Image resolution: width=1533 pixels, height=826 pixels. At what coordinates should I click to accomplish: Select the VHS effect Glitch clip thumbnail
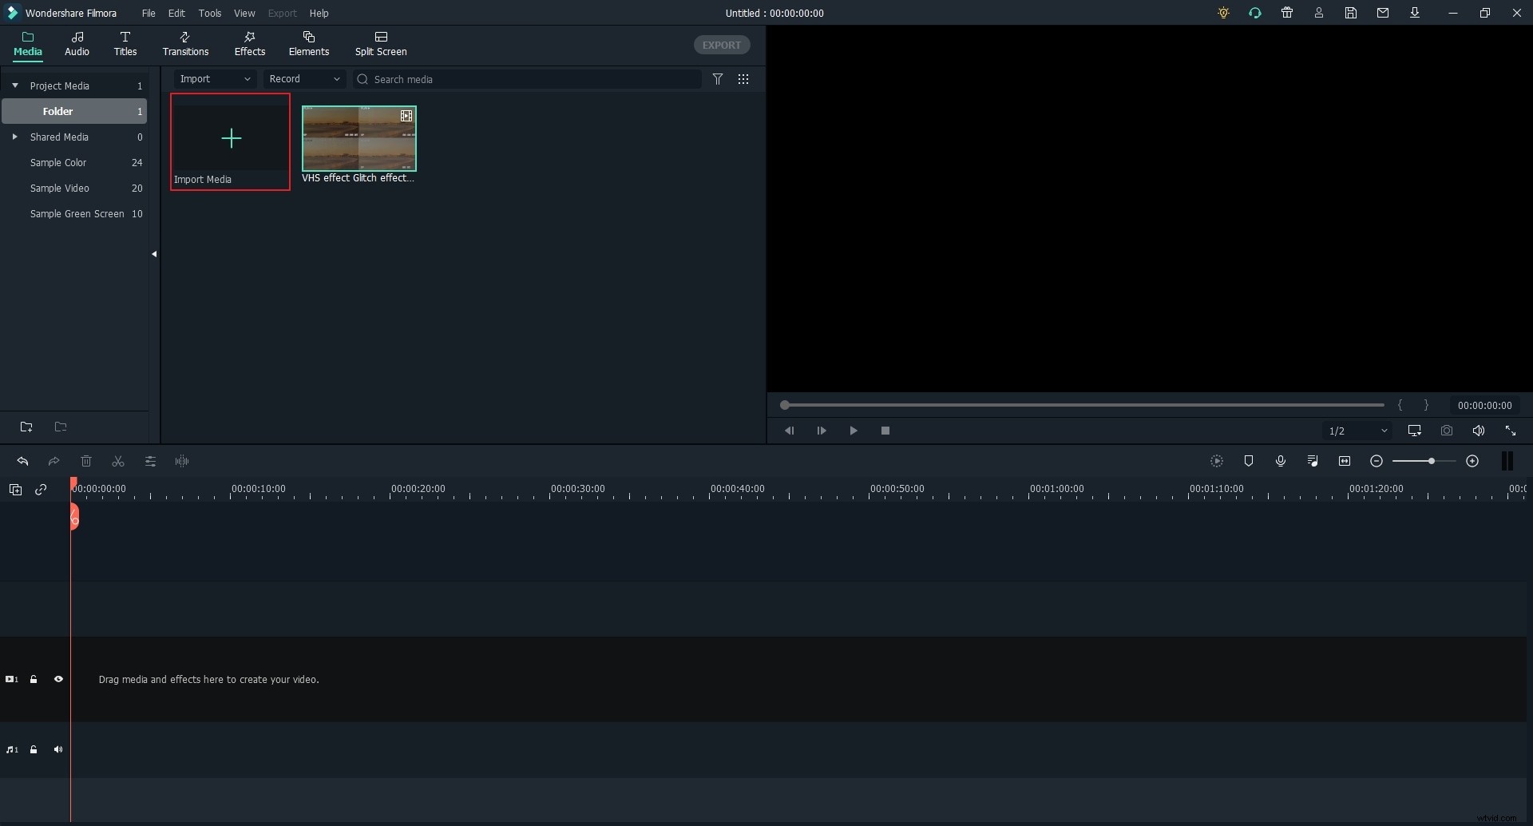pyautogui.click(x=360, y=139)
